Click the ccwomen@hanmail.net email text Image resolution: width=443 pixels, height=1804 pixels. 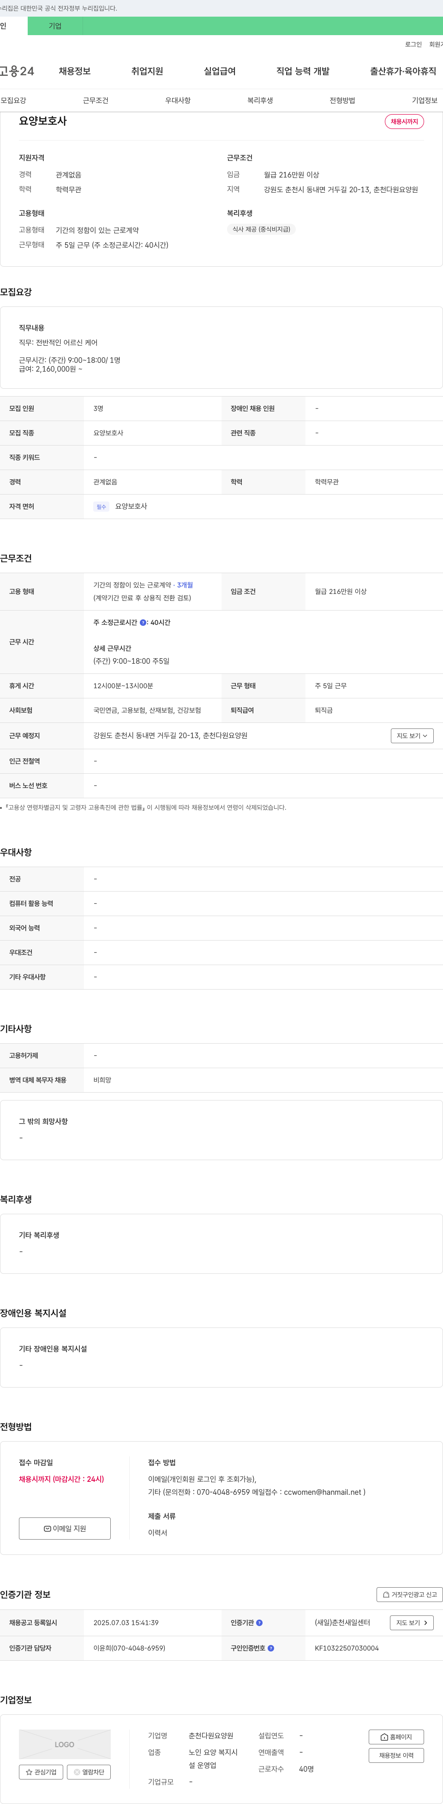pos(323,1492)
